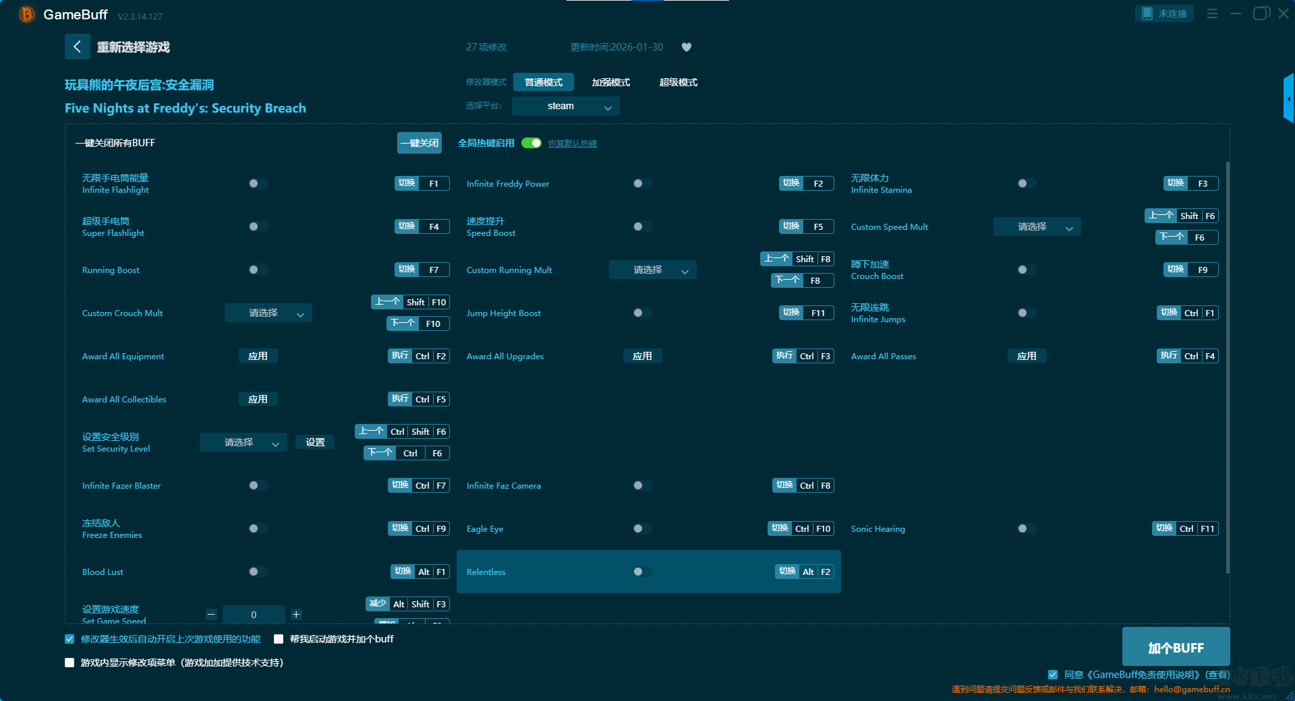The width and height of the screenshot is (1295, 701).
Task: Turn on Infinite Stamina toggle
Action: 1027,183
